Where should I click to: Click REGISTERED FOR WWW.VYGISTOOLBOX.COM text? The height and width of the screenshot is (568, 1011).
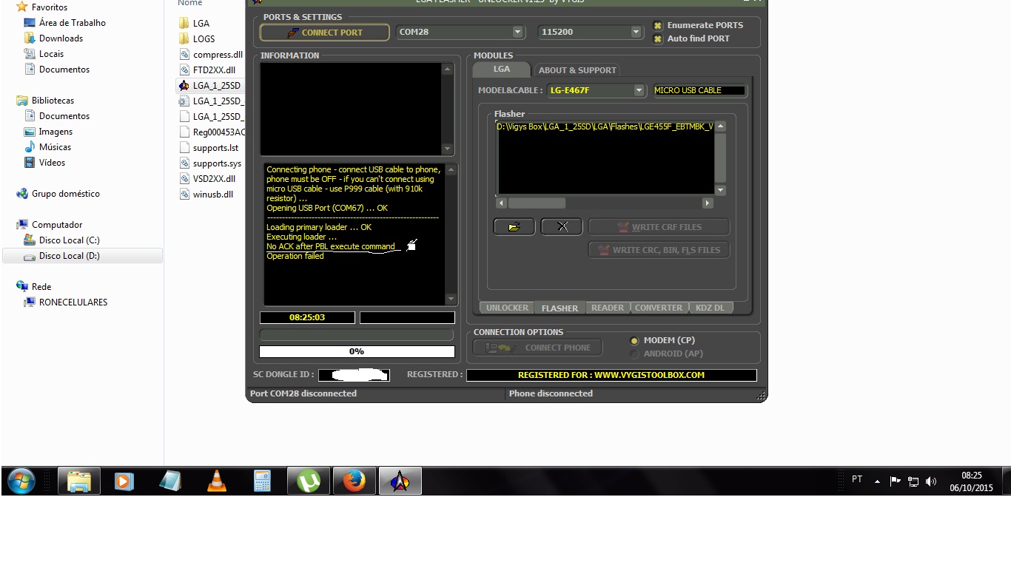tap(611, 375)
